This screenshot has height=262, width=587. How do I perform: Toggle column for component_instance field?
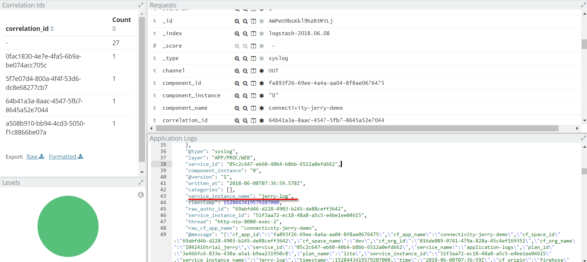253,96
